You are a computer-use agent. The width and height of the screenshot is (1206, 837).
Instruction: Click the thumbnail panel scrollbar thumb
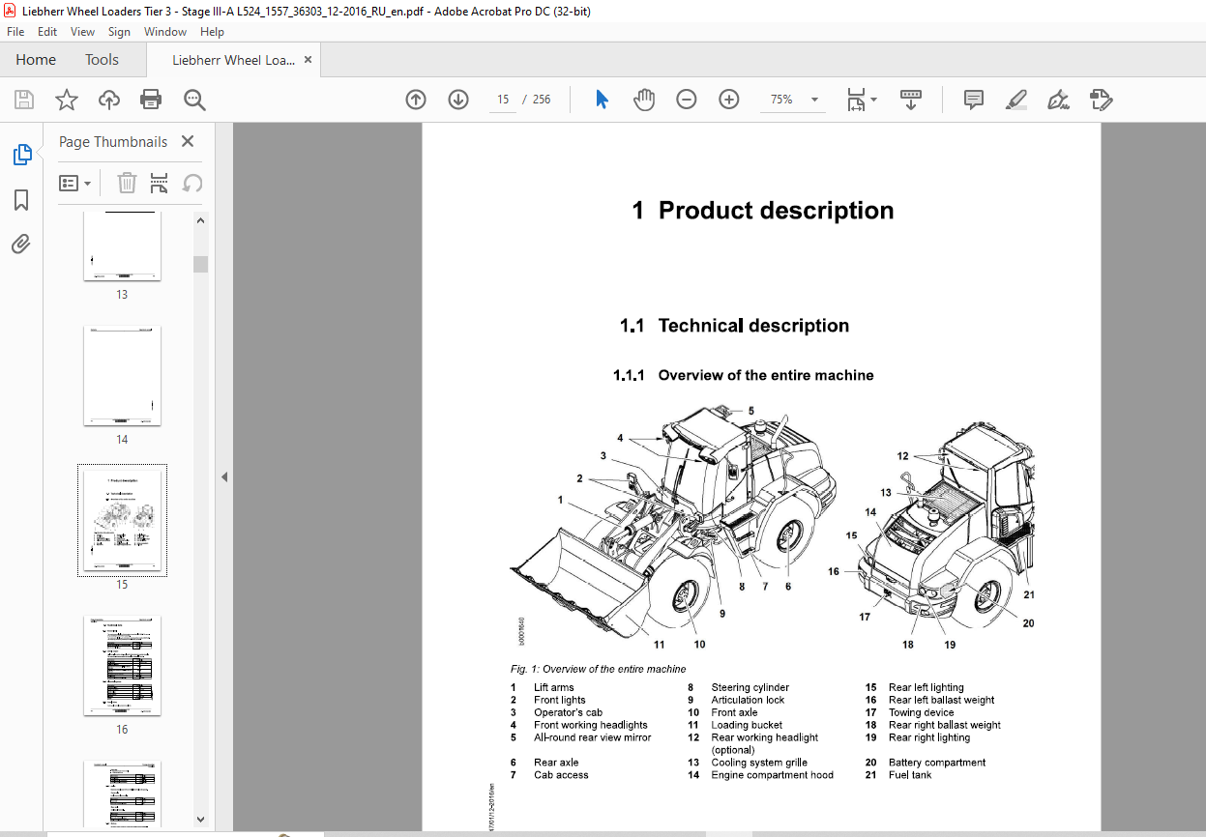[x=200, y=264]
